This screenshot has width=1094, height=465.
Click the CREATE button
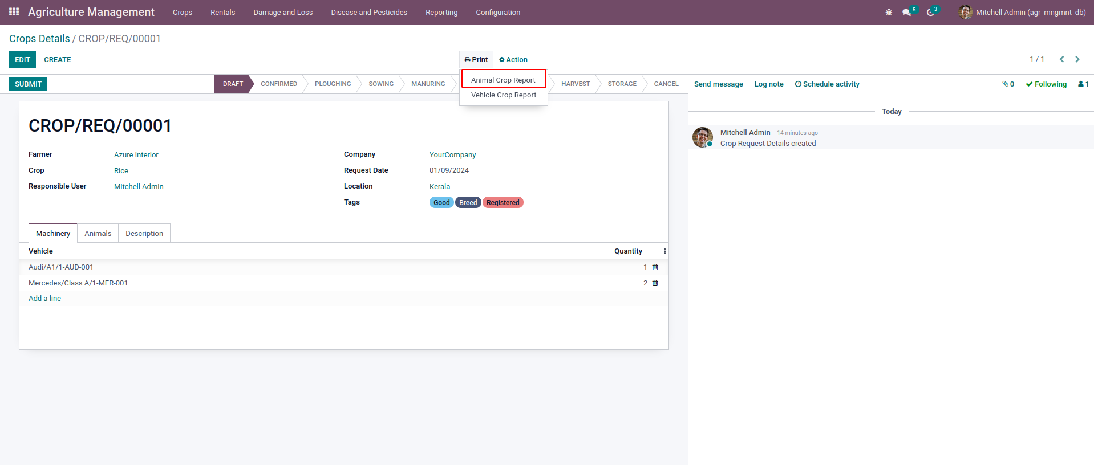(58, 60)
